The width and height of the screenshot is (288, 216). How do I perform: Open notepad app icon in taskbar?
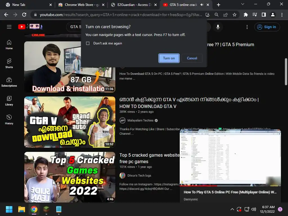(58, 209)
